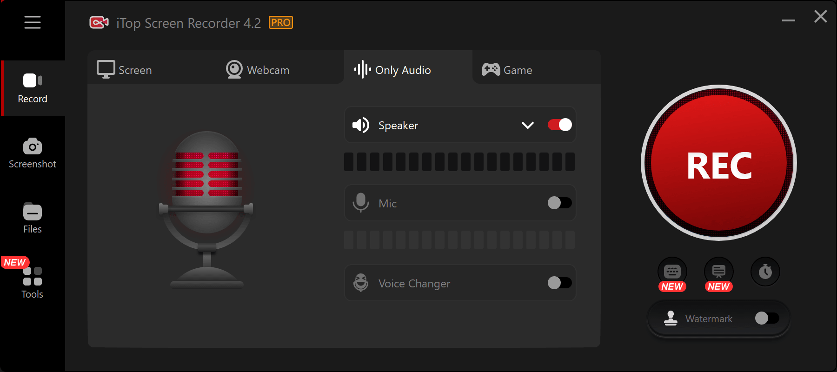Click the Watermark stamp icon

671,319
